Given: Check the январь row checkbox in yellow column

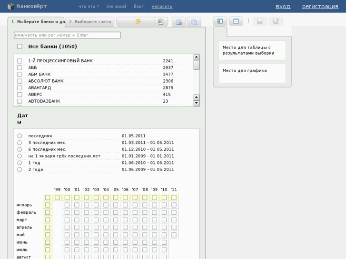Looking at the screenshot, I should tap(48, 205).
